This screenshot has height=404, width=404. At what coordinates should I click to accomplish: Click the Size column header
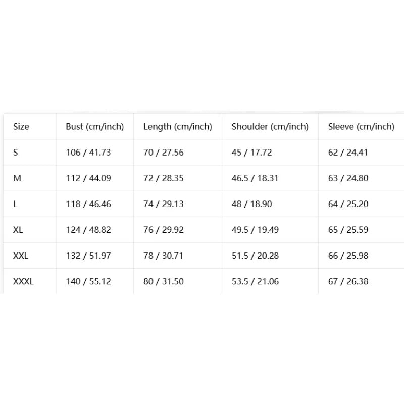[21, 127]
